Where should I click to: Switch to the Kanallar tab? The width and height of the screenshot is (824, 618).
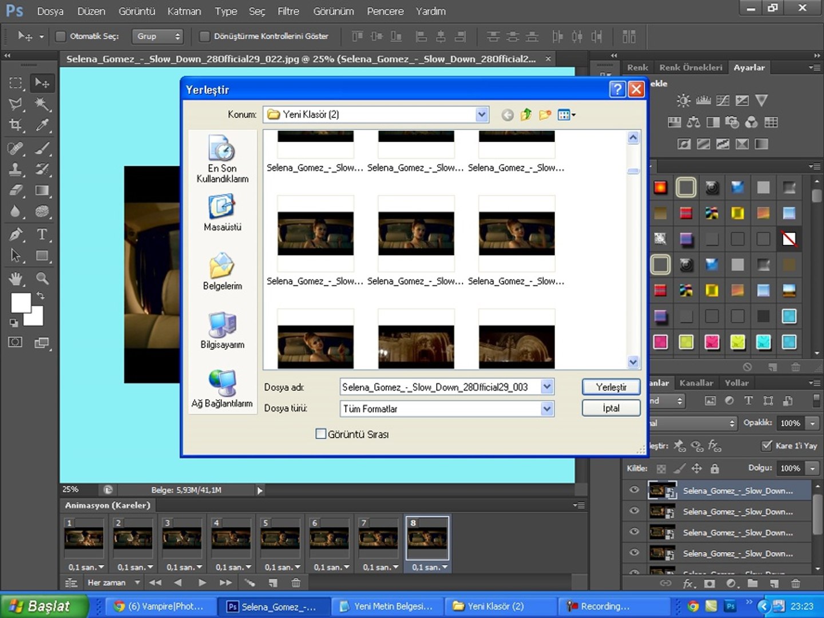[696, 383]
